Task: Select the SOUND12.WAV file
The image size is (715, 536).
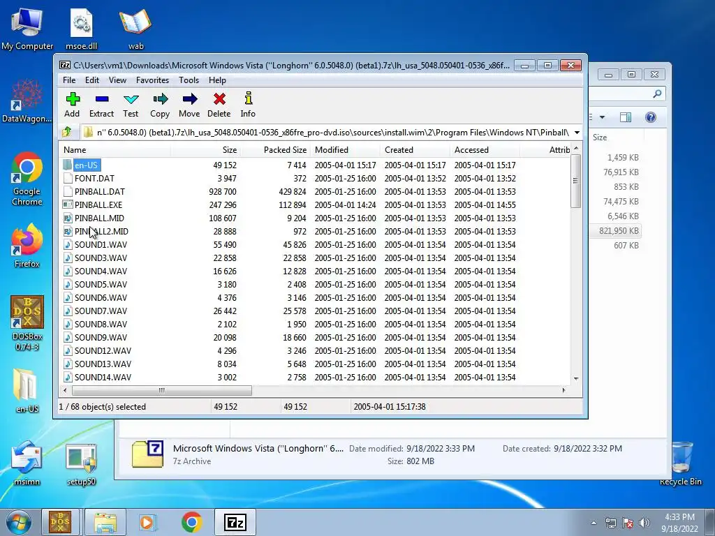Action: point(103,350)
